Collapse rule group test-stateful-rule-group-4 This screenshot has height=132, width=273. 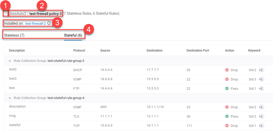point(10,98)
